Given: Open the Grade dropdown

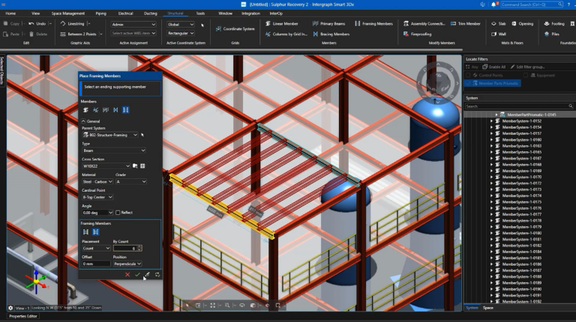Looking at the screenshot, I should 131,181.
